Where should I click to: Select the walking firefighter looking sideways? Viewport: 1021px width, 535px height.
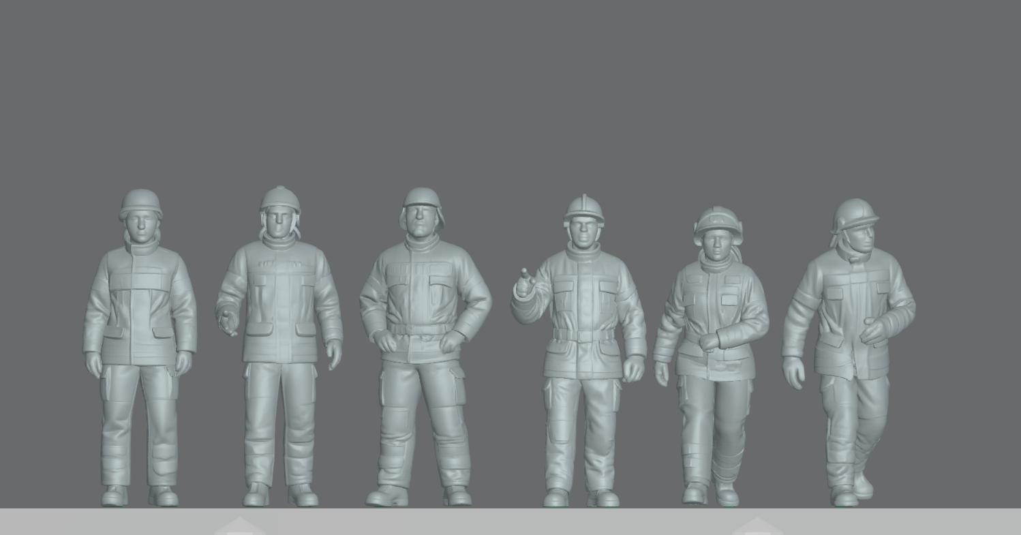[849, 352]
